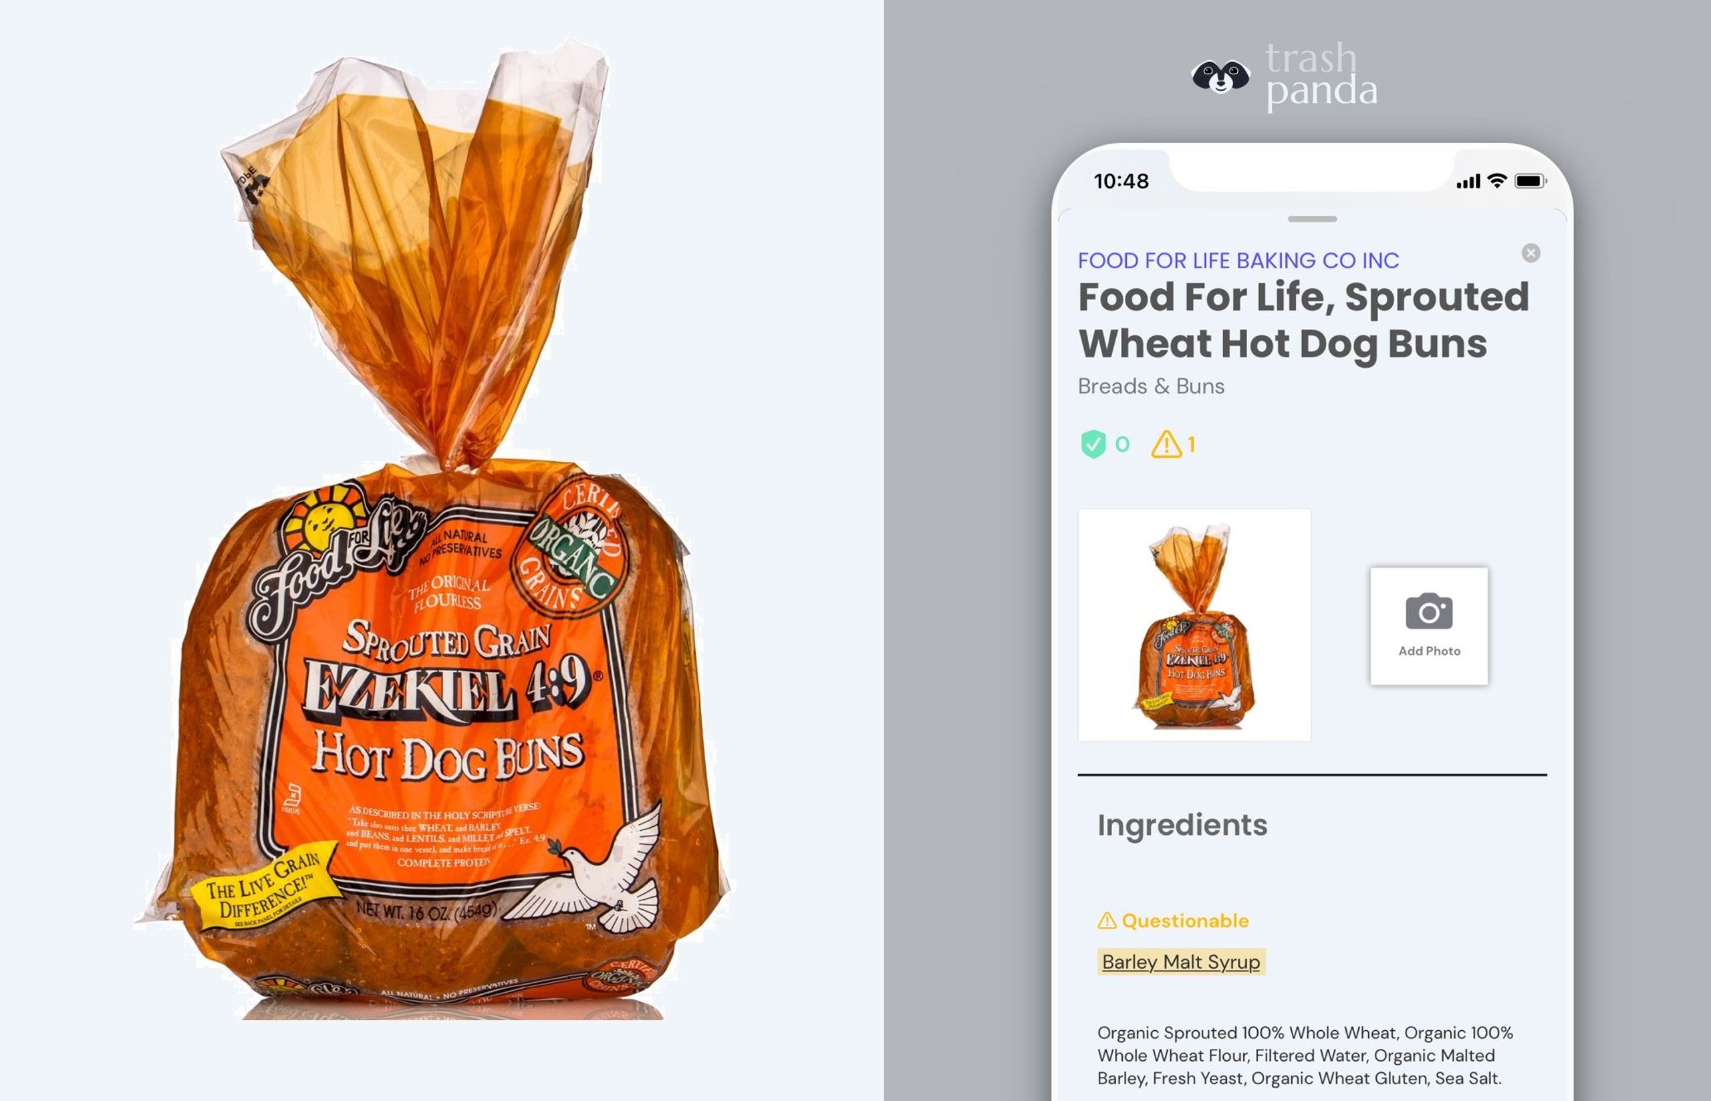Click the green shield approved icon

click(x=1093, y=444)
